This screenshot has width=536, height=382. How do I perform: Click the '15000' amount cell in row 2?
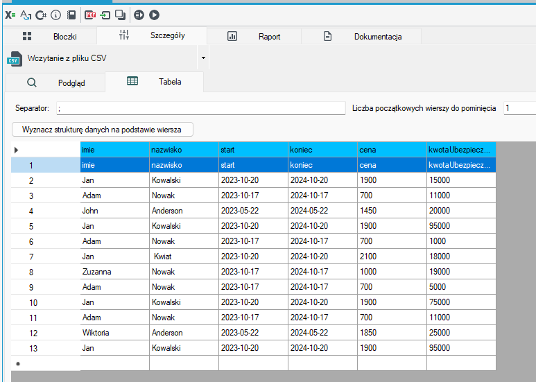pos(462,180)
